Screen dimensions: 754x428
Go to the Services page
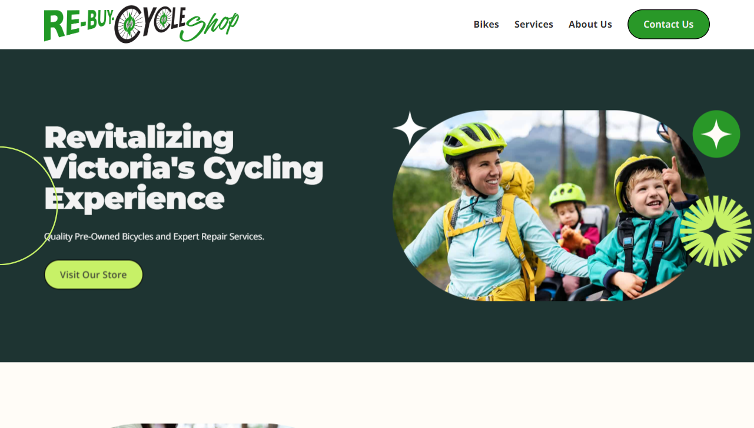point(534,24)
